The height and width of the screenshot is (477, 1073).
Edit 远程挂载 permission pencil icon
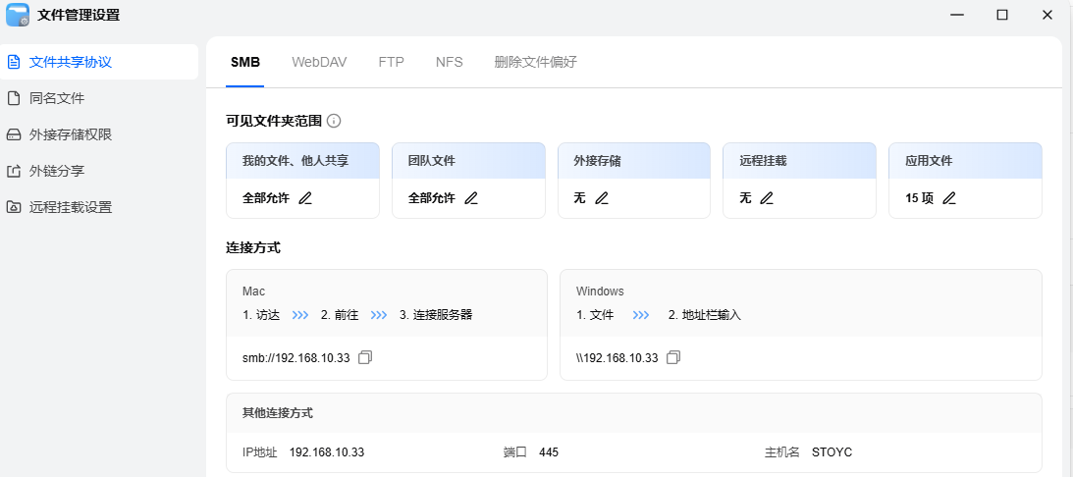(x=767, y=198)
